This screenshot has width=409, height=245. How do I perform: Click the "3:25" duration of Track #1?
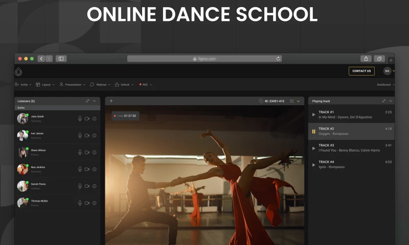point(388,112)
